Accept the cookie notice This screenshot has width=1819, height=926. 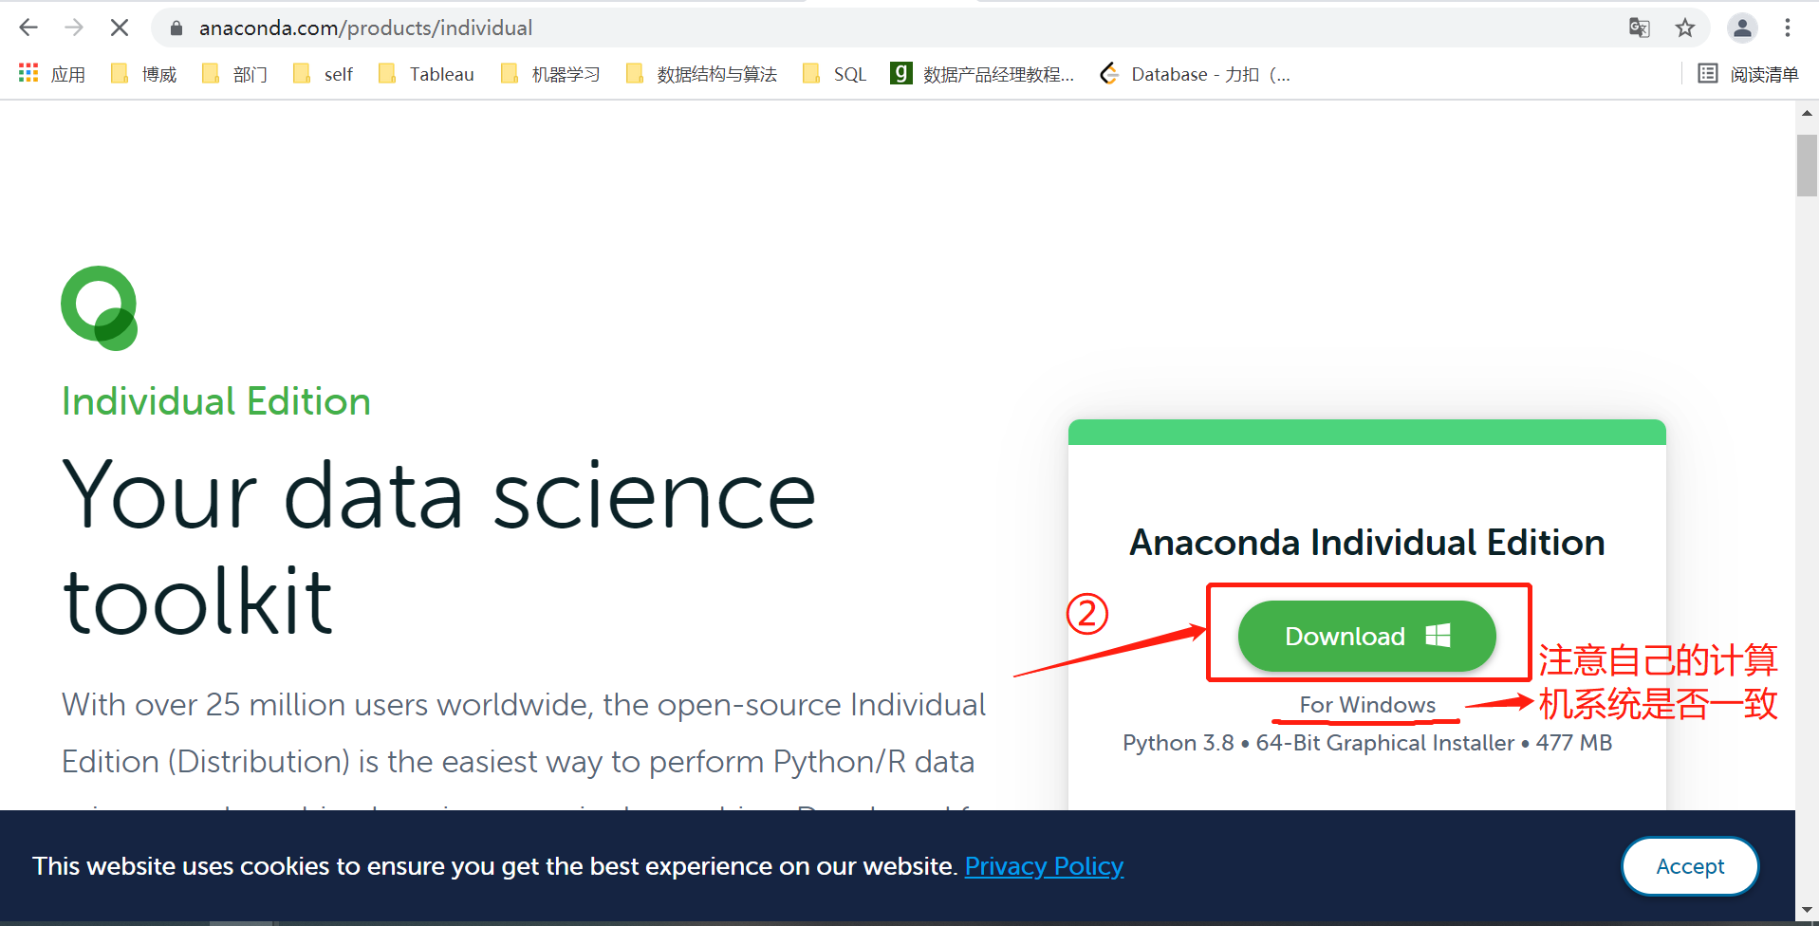(1690, 866)
